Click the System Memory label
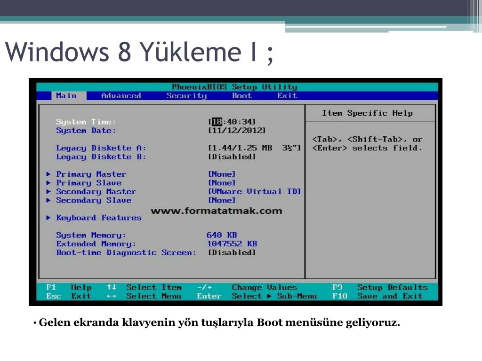The width and height of the screenshot is (482, 361). click(x=91, y=235)
